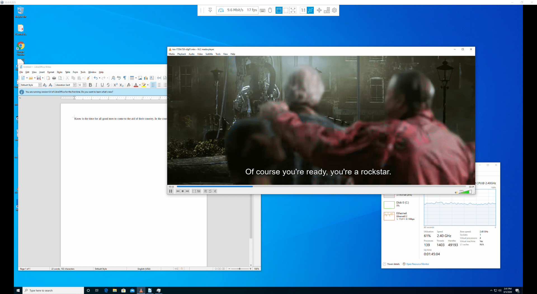The image size is (537, 294).
Task: Toggle formatting marks pilcrow icon
Action: (125, 78)
